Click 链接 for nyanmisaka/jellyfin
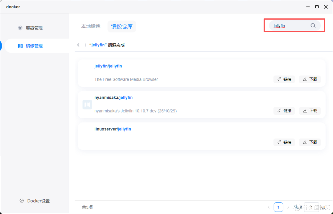Viewport: 333px width, 214px height. (284, 111)
